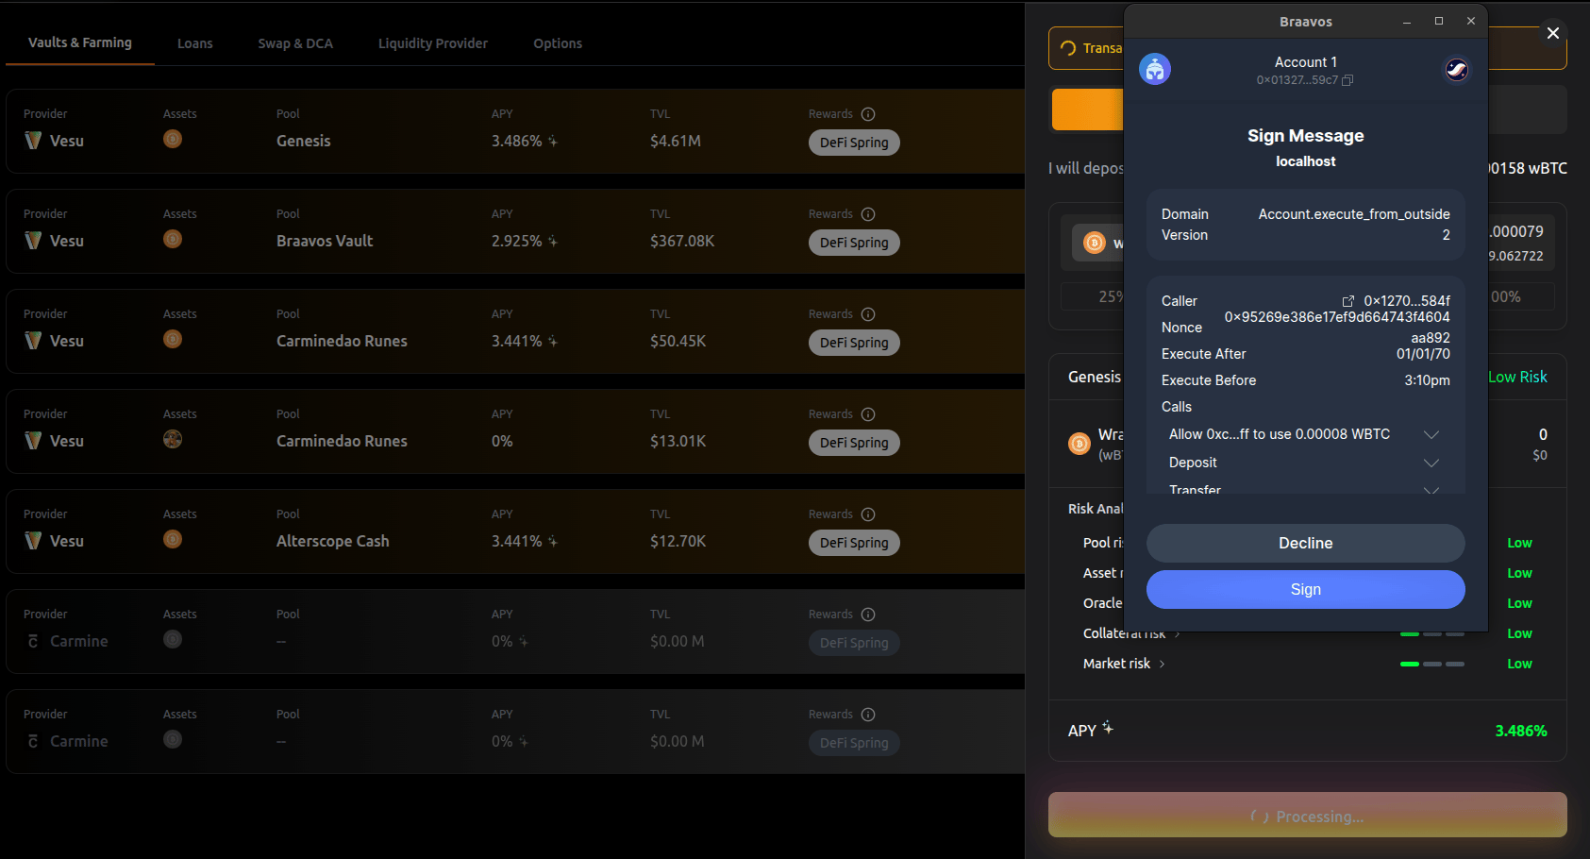This screenshot has width=1590, height=859.
Task: Click Account.execute_from_outside domain value
Action: [1354, 214]
